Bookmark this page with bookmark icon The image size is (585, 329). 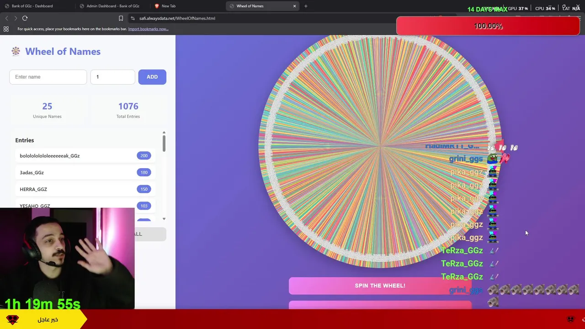click(121, 18)
